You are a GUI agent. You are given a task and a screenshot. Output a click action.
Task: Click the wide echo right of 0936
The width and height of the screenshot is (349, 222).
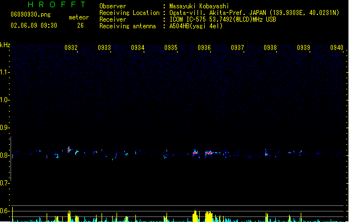coord(210,153)
